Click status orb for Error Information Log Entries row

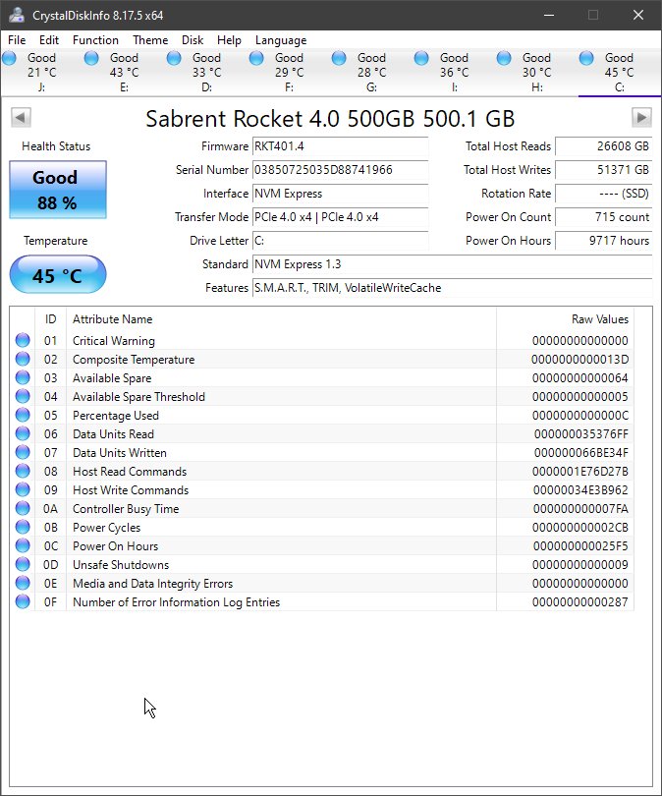tap(23, 601)
